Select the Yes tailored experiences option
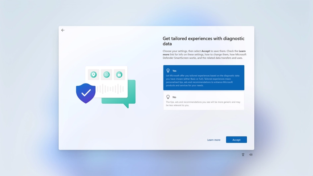This screenshot has height=176, width=313. [x=204, y=78]
